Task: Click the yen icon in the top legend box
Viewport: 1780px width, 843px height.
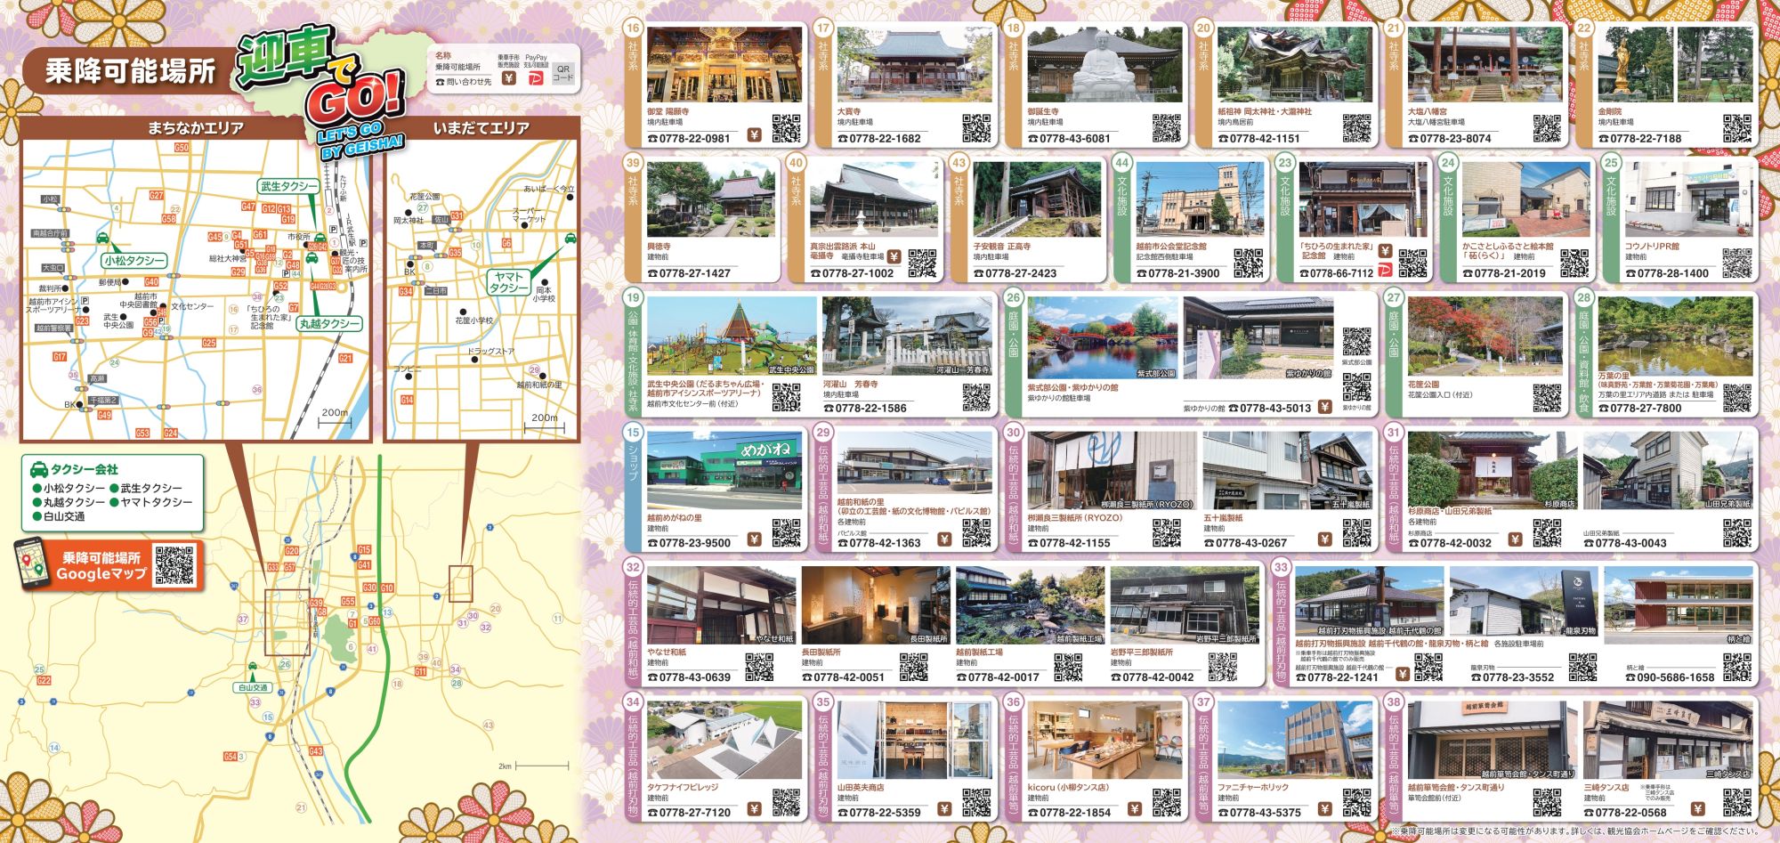Action: click(508, 78)
